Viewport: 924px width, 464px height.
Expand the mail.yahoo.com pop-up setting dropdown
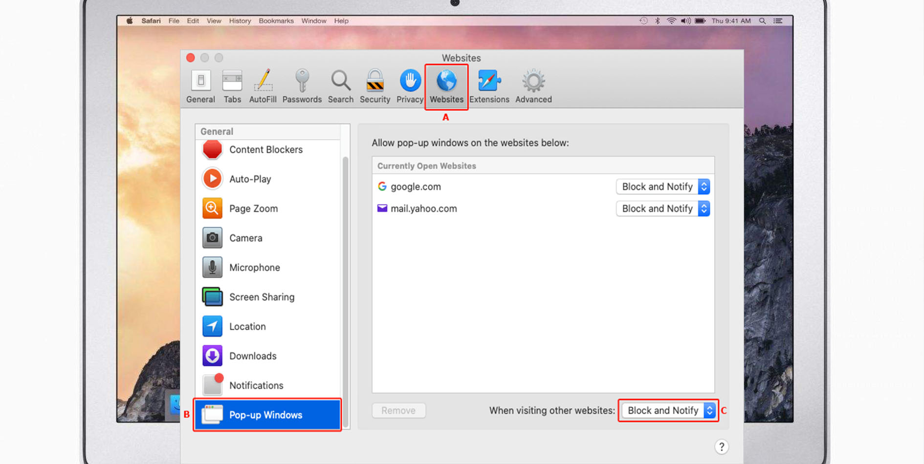[x=662, y=209]
